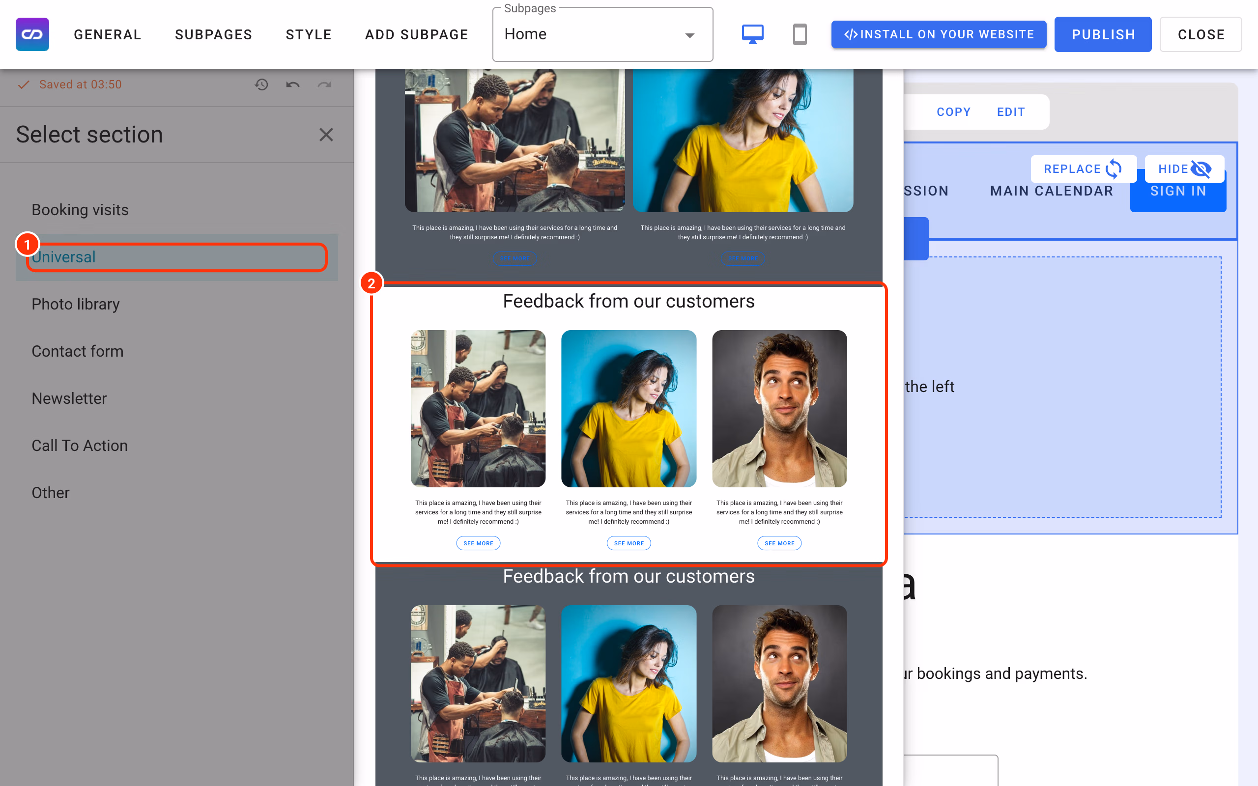Click INSTALL ON YOUR WEBSITE button

pos(939,34)
